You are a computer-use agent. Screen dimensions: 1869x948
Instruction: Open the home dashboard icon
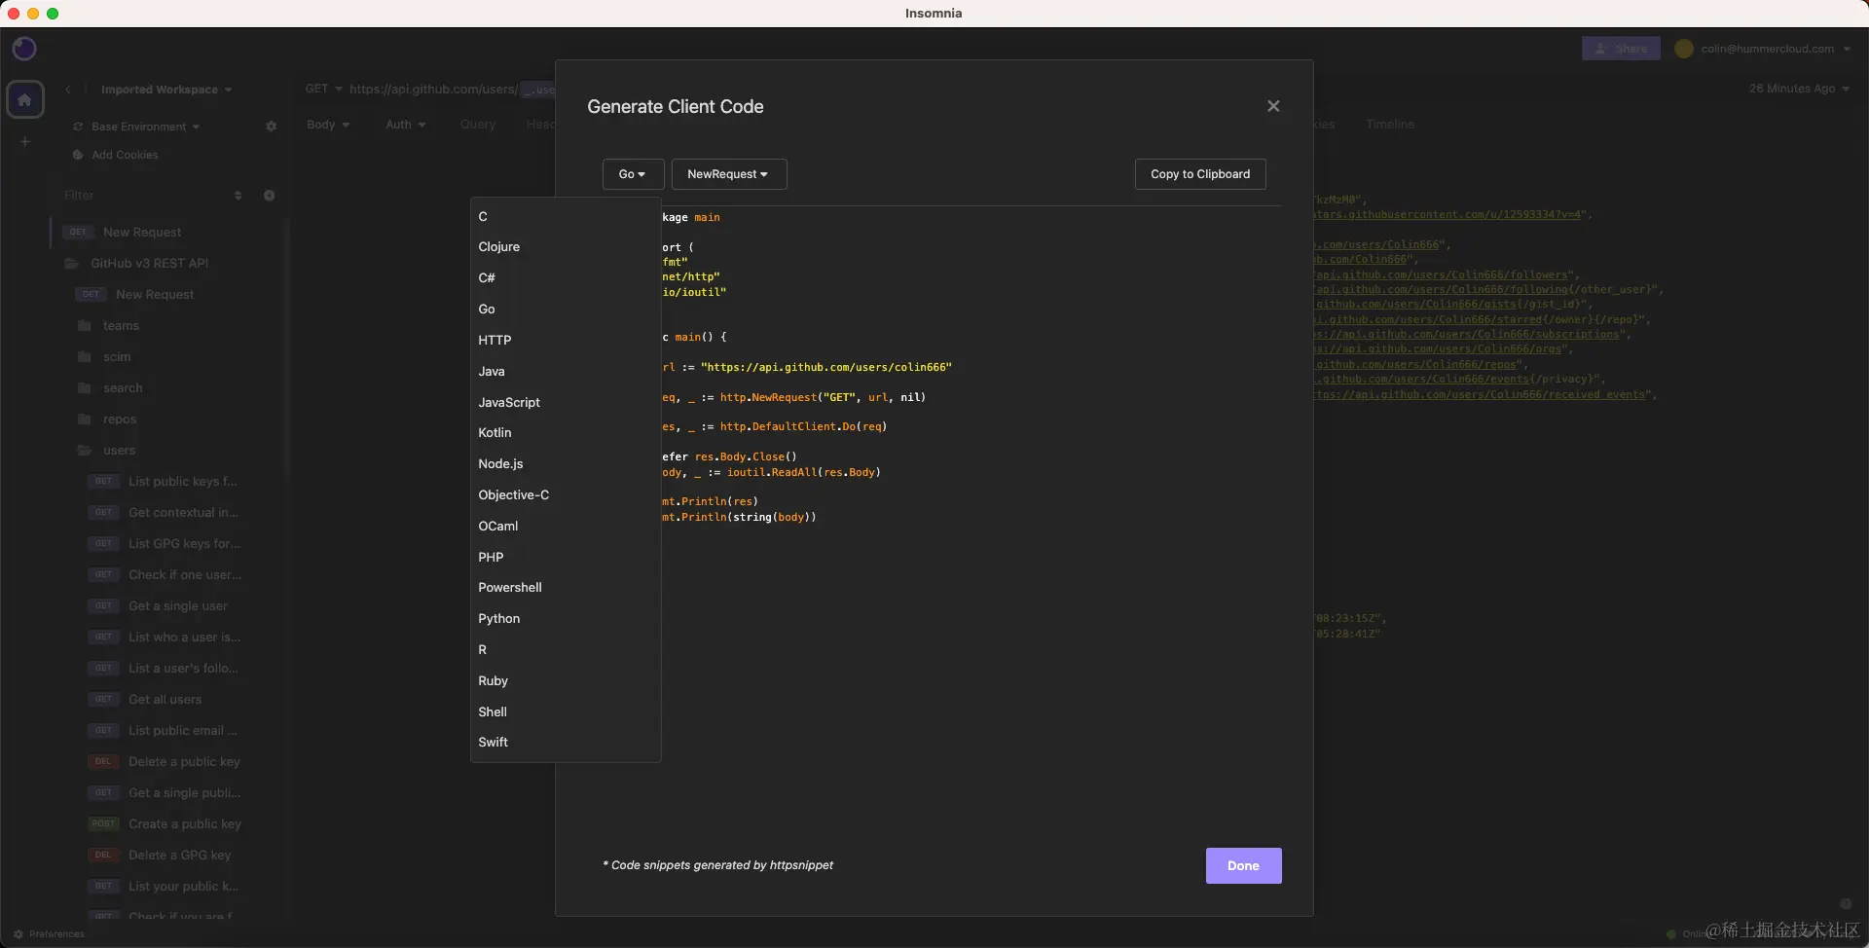[x=24, y=99]
